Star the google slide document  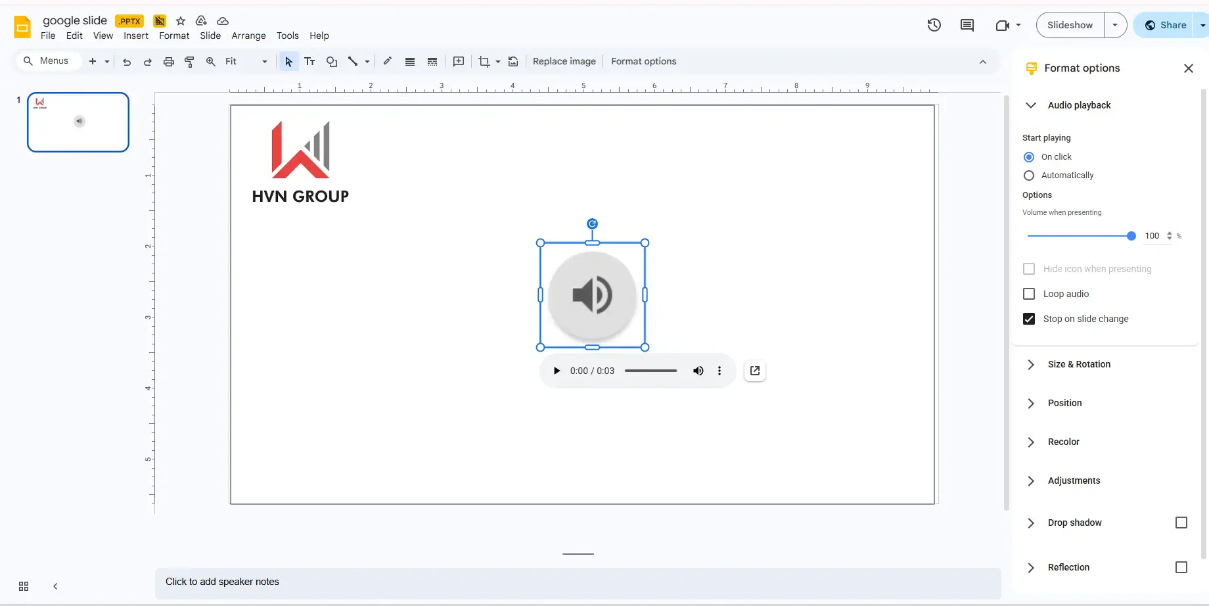181,21
